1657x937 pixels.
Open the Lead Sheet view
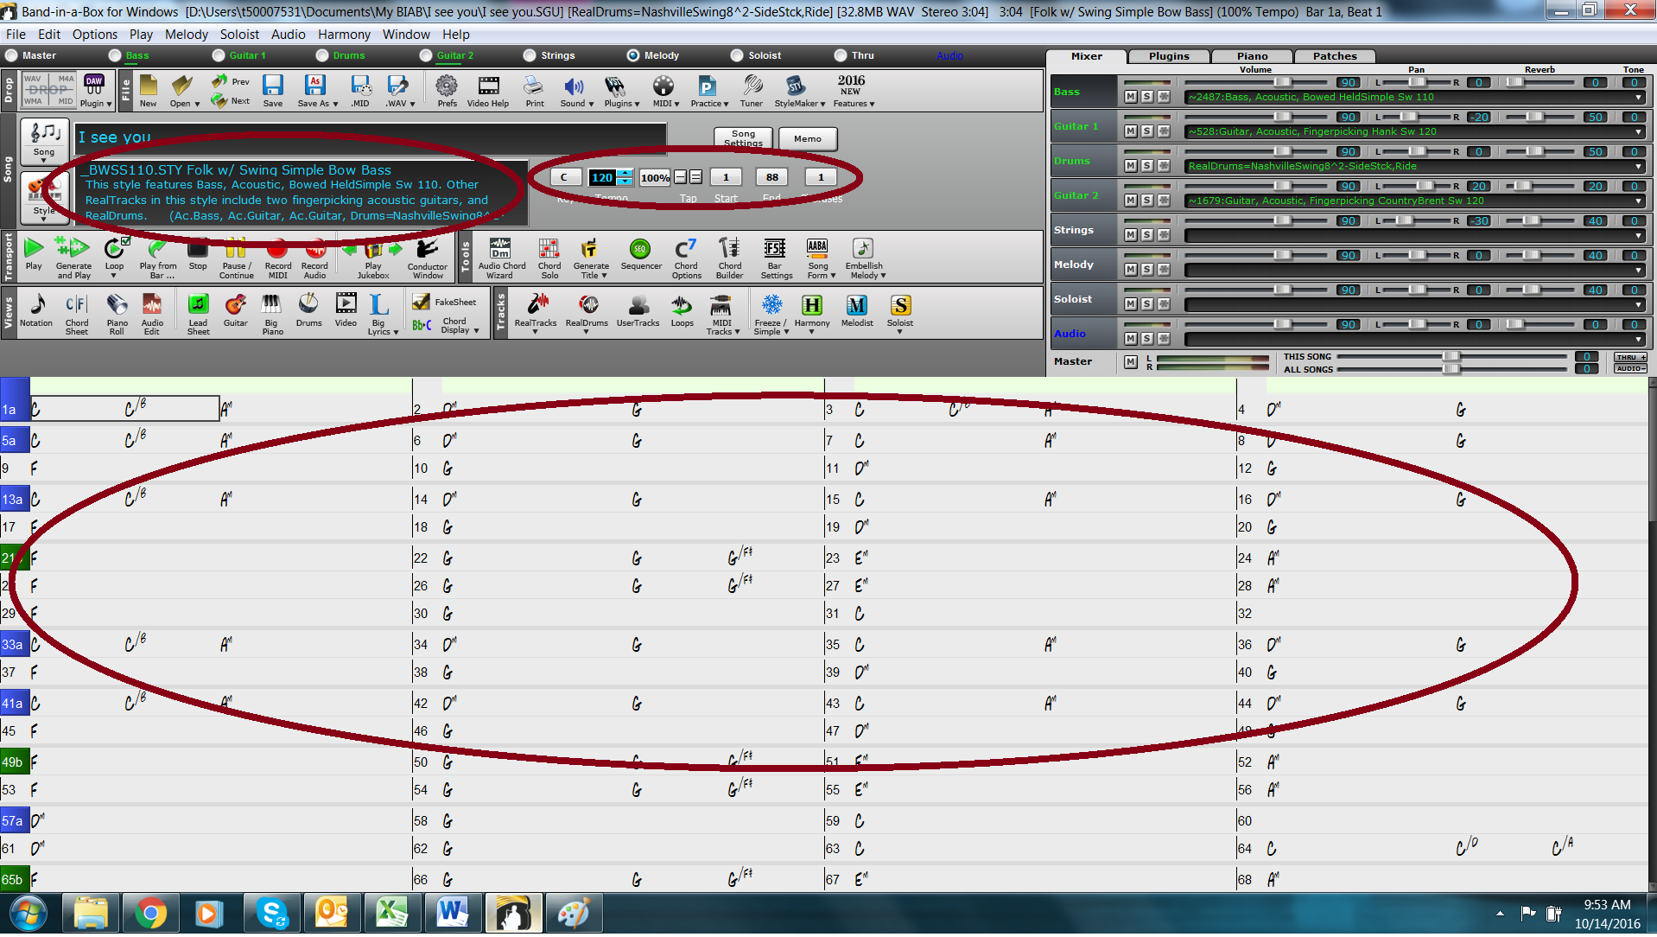click(198, 314)
